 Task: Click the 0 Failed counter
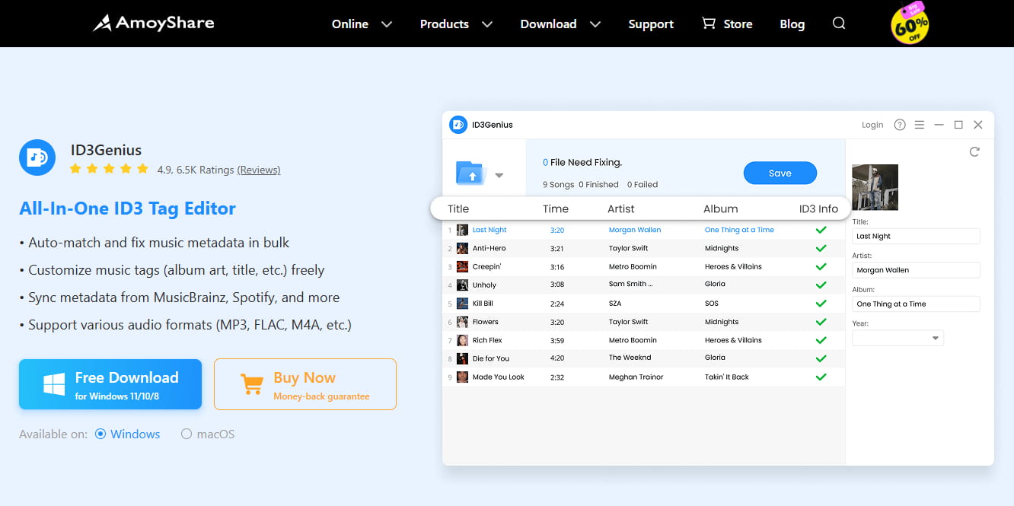click(x=643, y=184)
